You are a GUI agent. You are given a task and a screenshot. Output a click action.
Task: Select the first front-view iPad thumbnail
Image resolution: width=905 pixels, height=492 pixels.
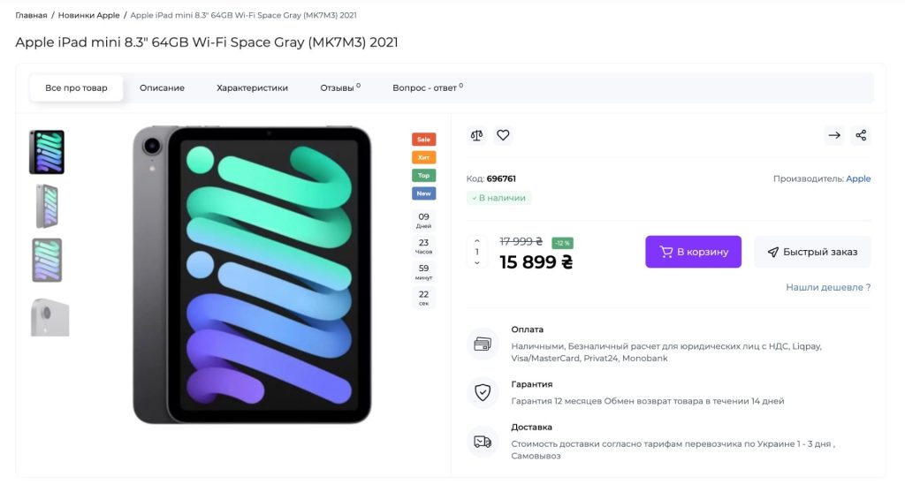tap(47, 152)
